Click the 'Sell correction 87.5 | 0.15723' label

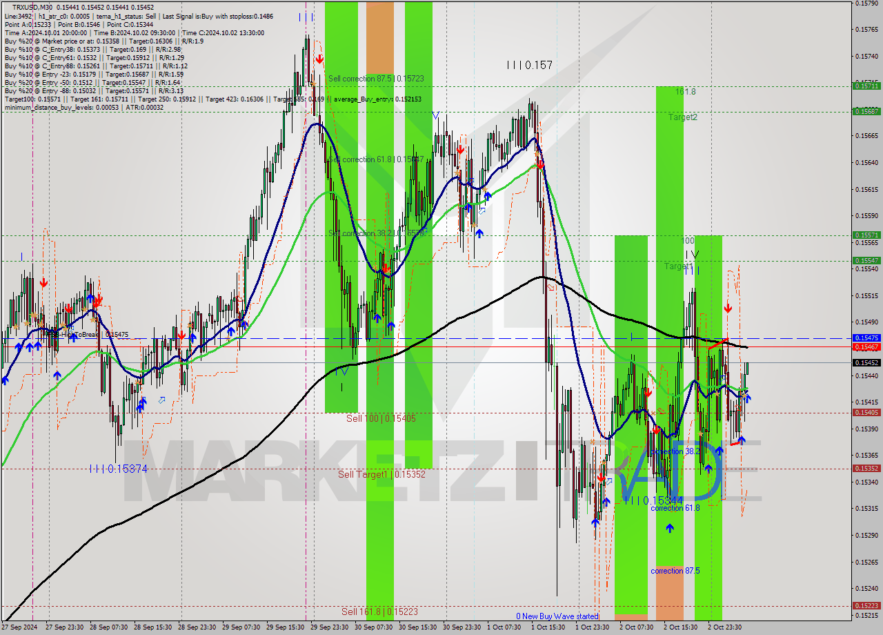(376, 79)
